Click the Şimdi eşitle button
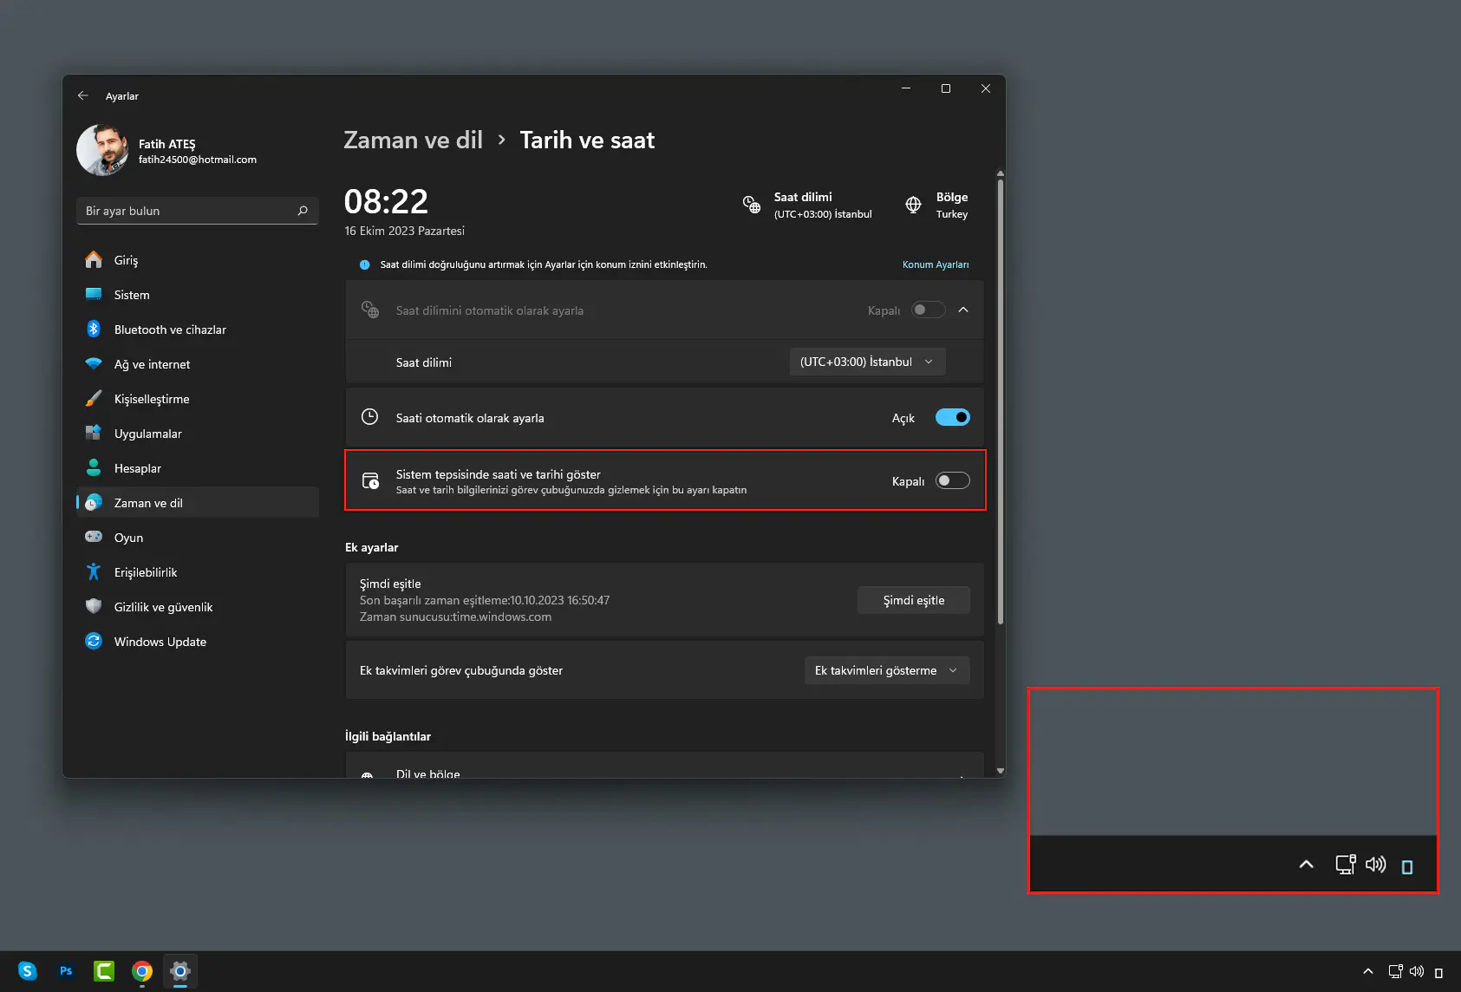1461x992 pixels. pyautogui.click(x=913, y=599)
